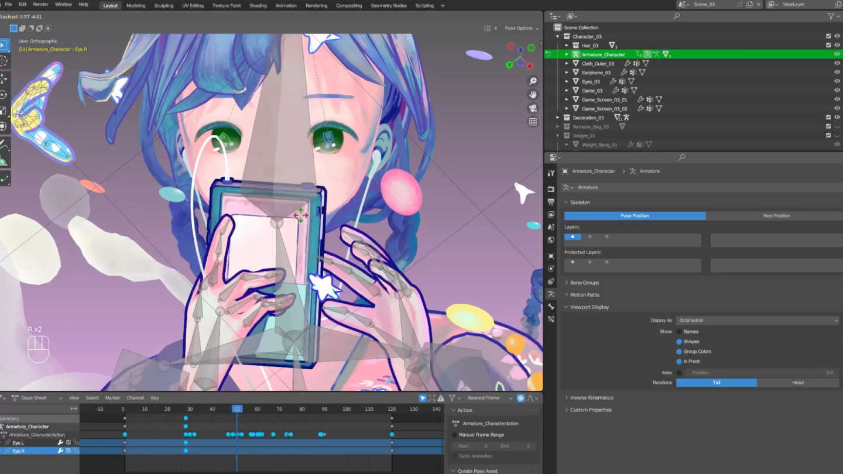Toggle Only Show Selected arrow in Dope Sheet
Image resolution: width=843 pixels, height=474 pixels.
coord(423,398)
